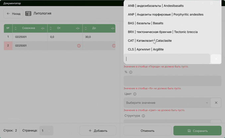Click the info icon next to % label

coord(131,72)
